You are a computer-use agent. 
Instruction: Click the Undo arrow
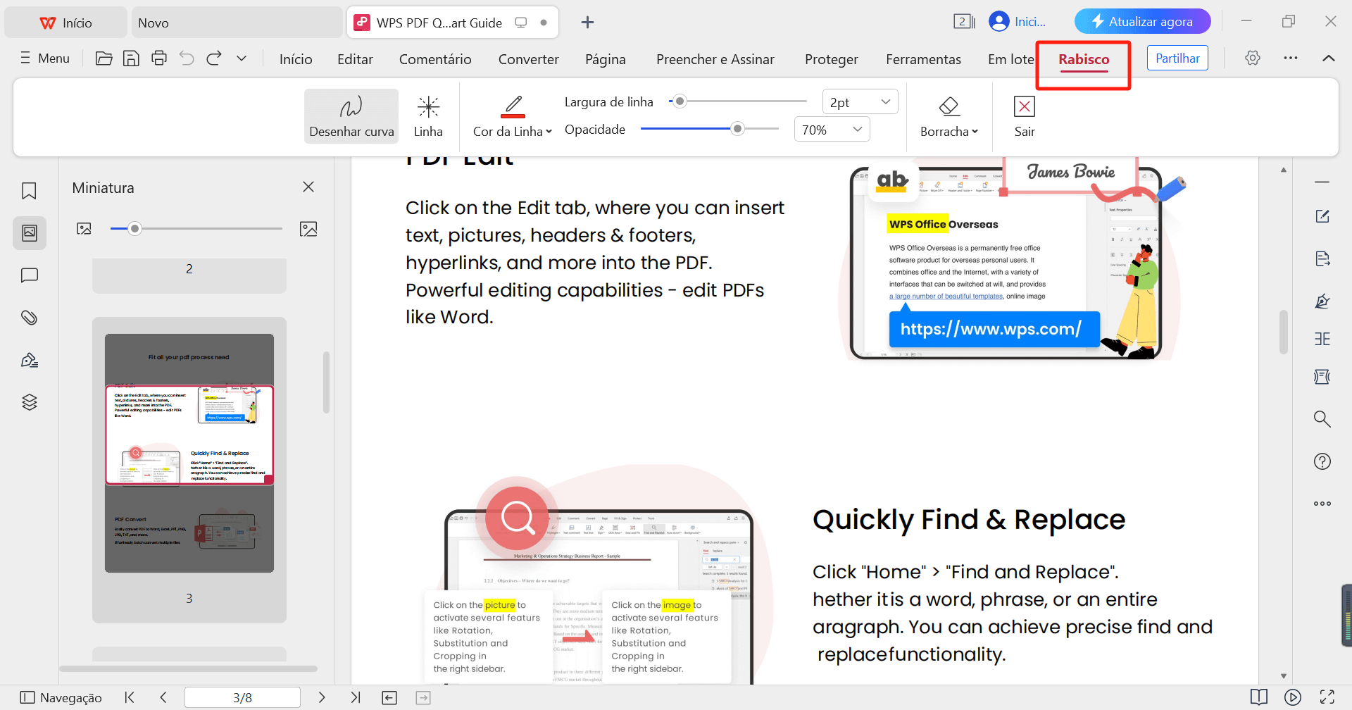click(186, 58)
